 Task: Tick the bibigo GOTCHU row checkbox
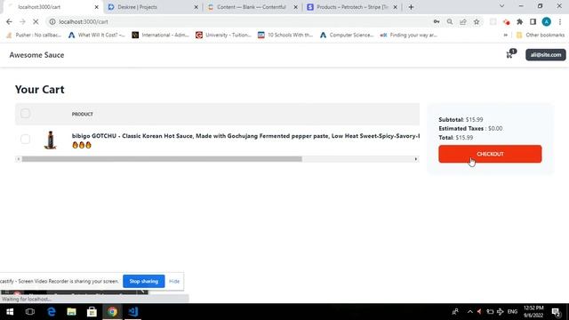[25, 139]
